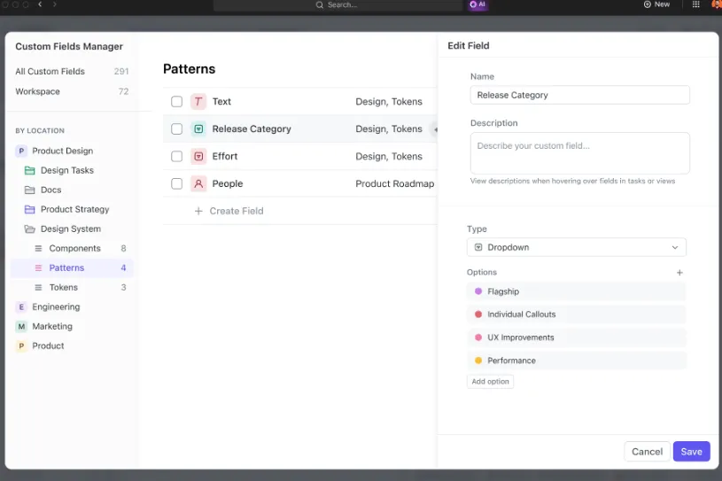Click the Patterns list icon
This screenshot has height=481, width=722.
[38, 268]
